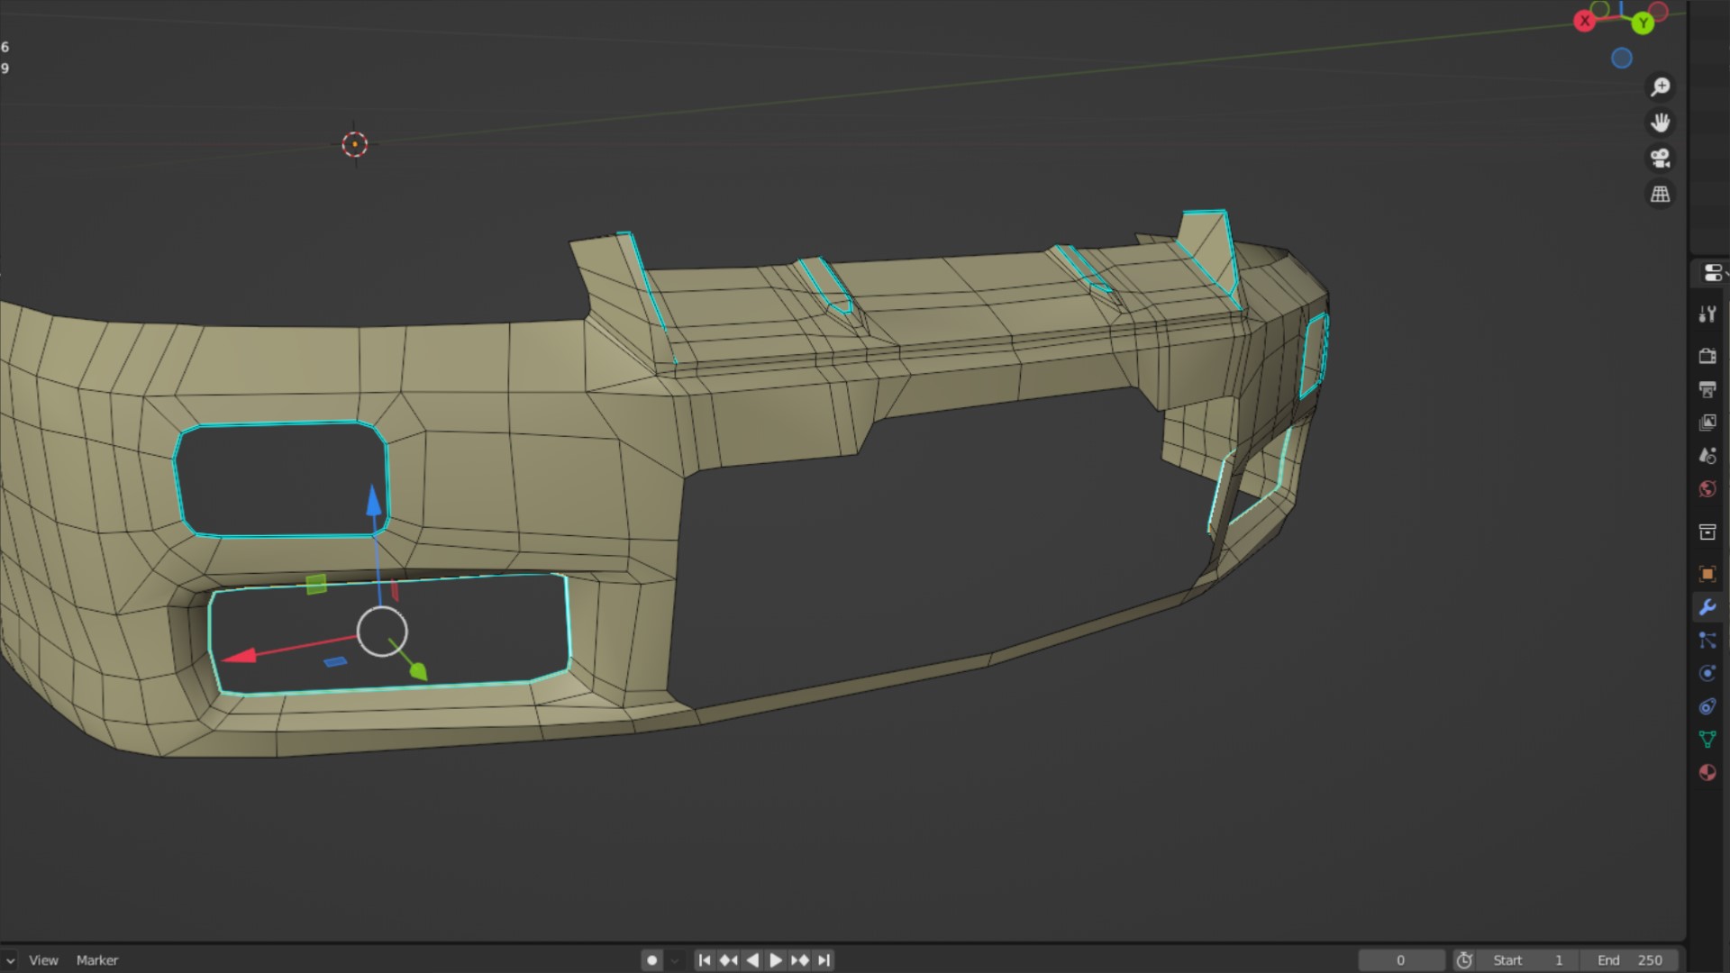Open the timeline View menu

[43, 960]
